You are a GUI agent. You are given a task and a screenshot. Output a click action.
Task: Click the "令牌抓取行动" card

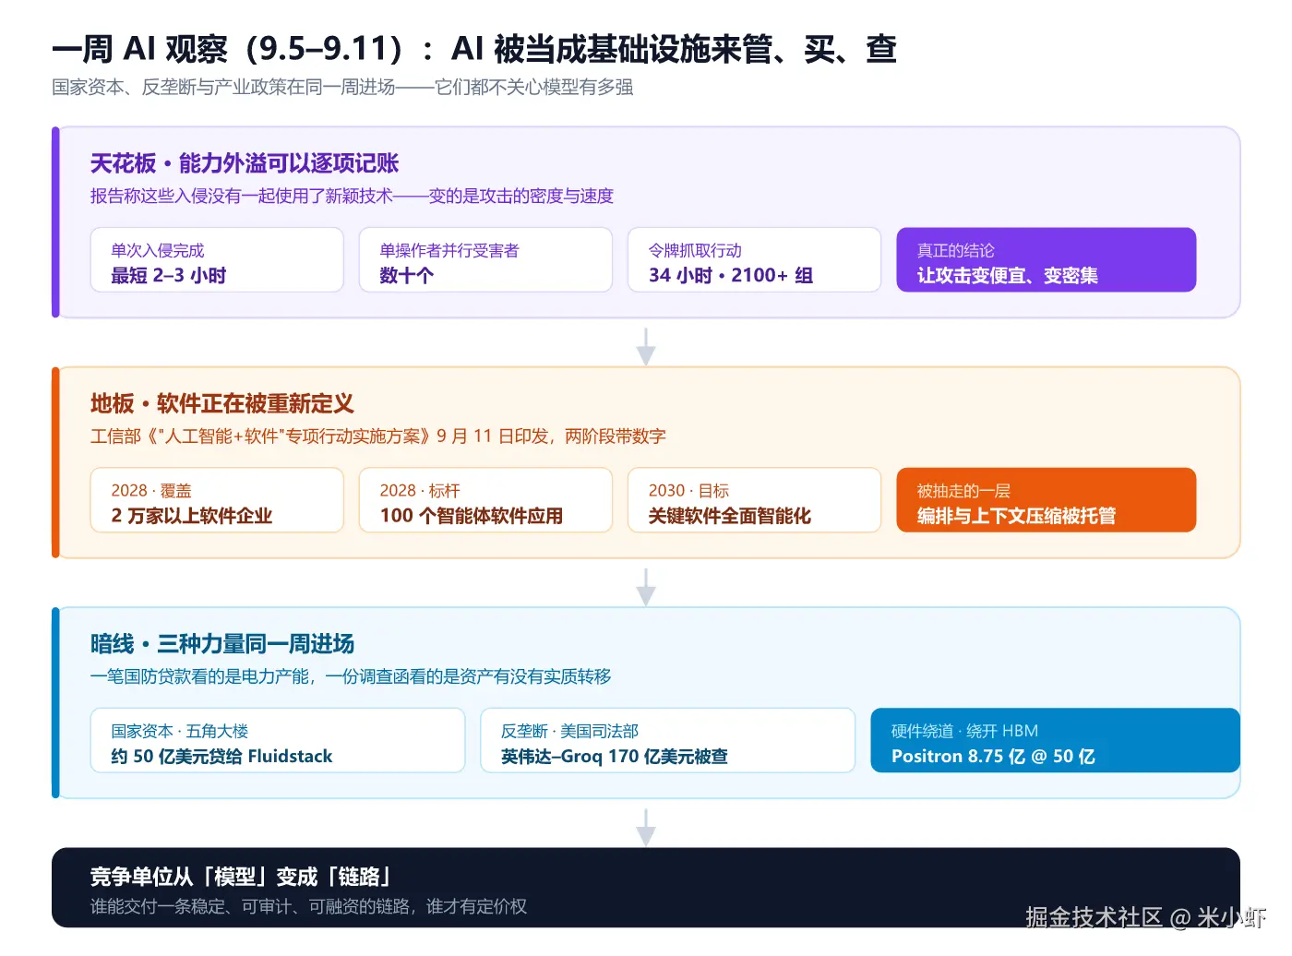(754, 260)
